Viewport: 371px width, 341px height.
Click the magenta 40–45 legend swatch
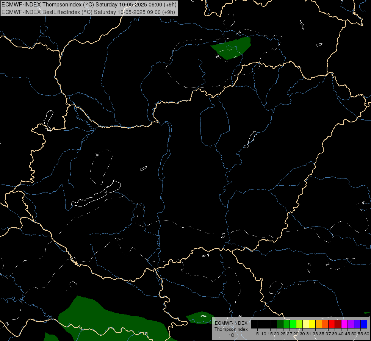[344, 324]
